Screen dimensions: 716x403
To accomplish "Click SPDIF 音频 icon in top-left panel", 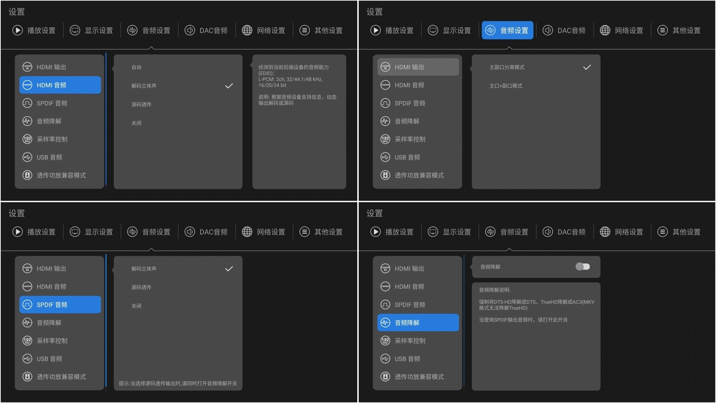I will [27, 103].
